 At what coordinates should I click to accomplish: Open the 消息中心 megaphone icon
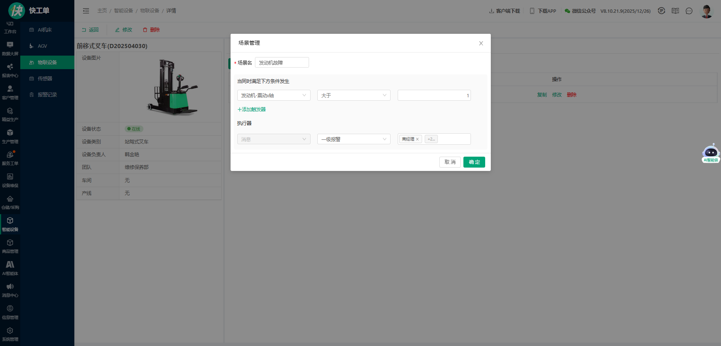[10, 290]
